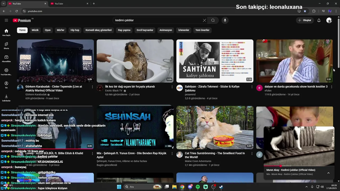Screen dimensions: 340x191
Task: Open the Exotic Black TV channel name link
Action: pyautogui.click(x=114, y=90)
